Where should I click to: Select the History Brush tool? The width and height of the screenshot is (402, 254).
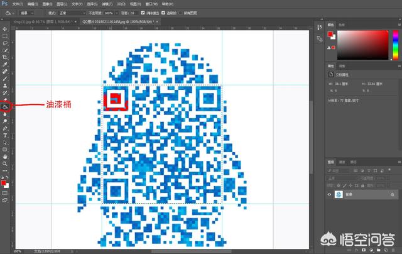pyautogui.click(x=5, y=93)
